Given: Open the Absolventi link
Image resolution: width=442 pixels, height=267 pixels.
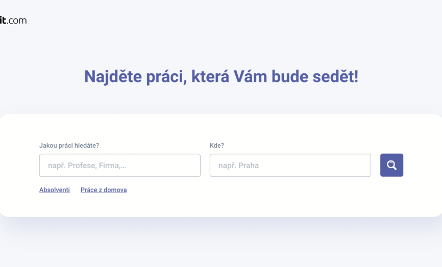Looking at the screenshot, I should pyautogui.click(x=55, y=190).
